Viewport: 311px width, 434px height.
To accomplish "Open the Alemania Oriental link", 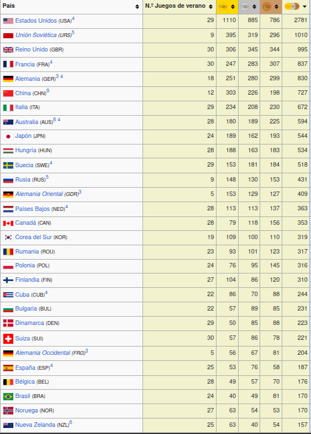I will [39, 194].
